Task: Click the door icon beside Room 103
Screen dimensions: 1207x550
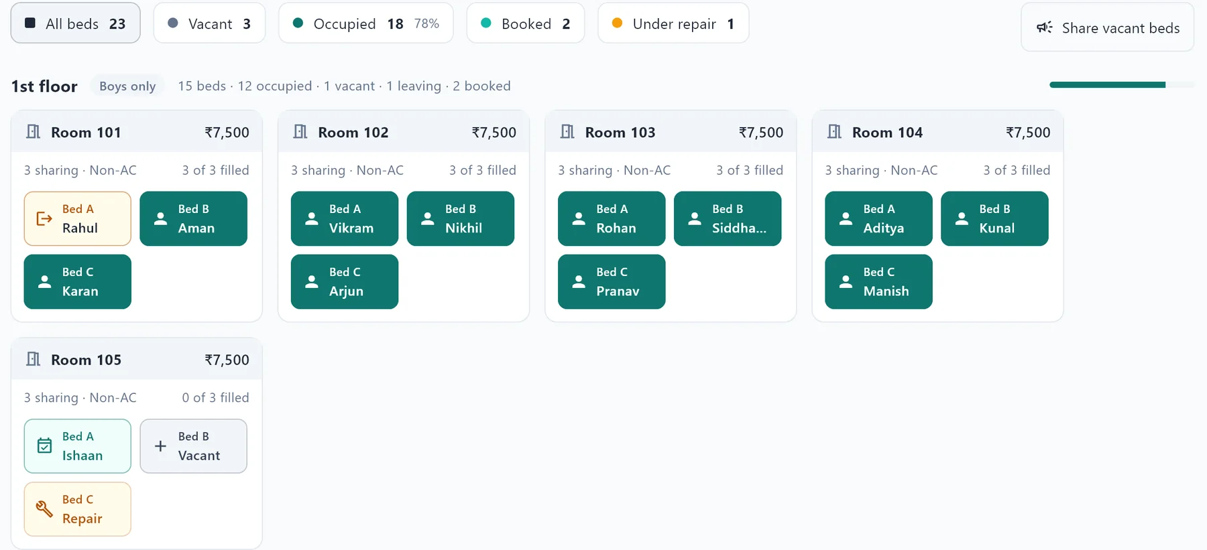Action: pos(567,132)
